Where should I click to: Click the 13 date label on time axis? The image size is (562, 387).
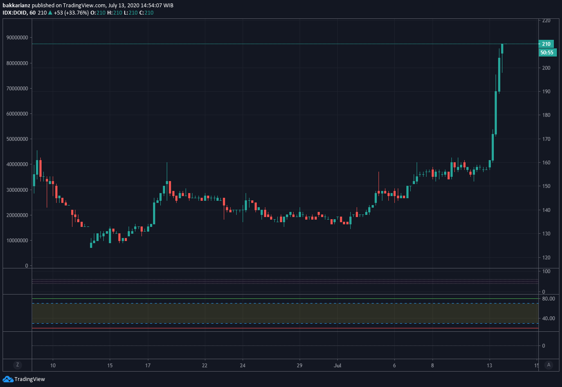coord(490,365)
